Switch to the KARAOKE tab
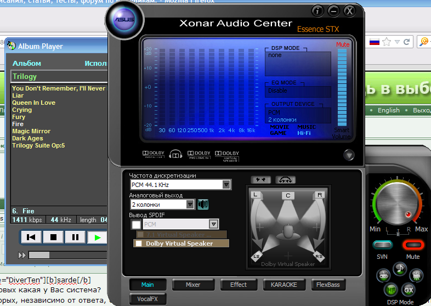Viewport: 431px width, 306px height. pos(284,285)
